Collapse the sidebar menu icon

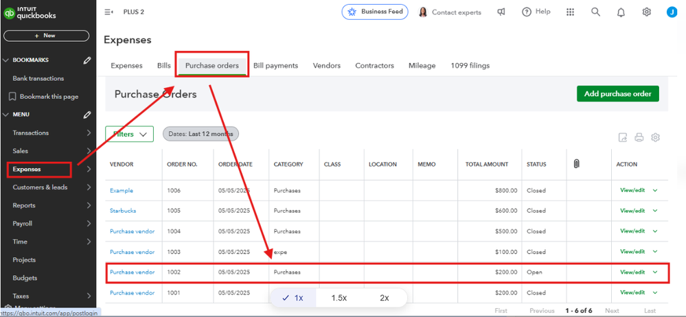(109, 12)
